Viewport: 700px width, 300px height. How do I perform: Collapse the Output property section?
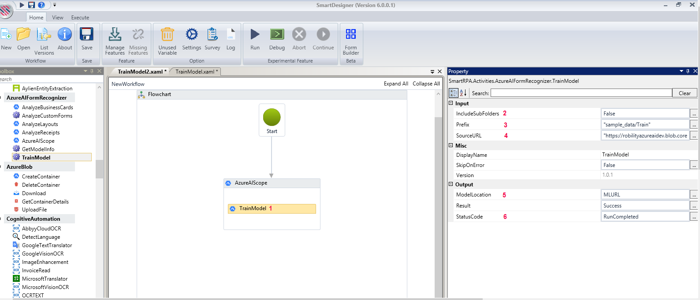pos(451,184)
